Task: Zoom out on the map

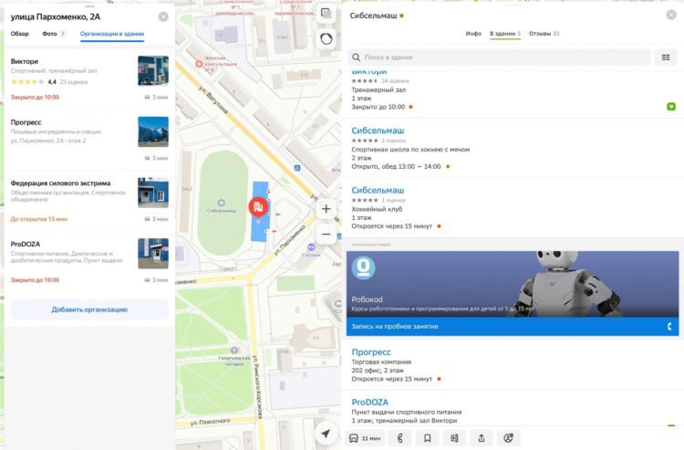Action: (x=326, y=234)
